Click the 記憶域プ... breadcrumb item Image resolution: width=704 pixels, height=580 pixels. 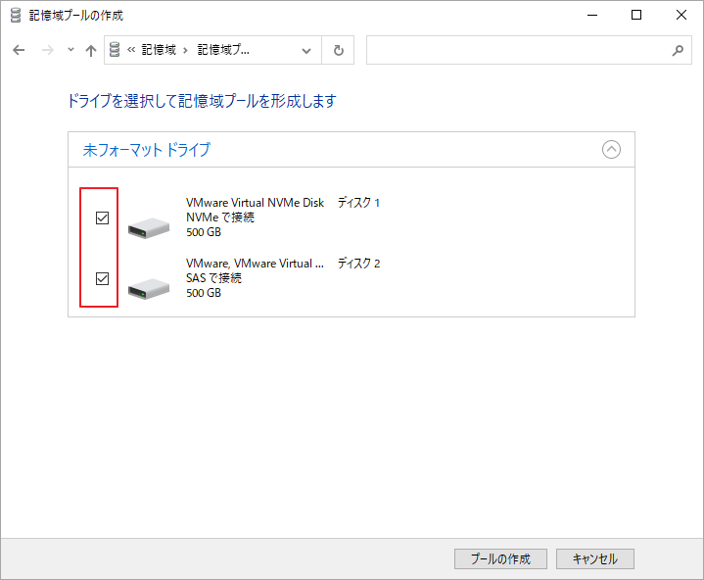point(223,51)
